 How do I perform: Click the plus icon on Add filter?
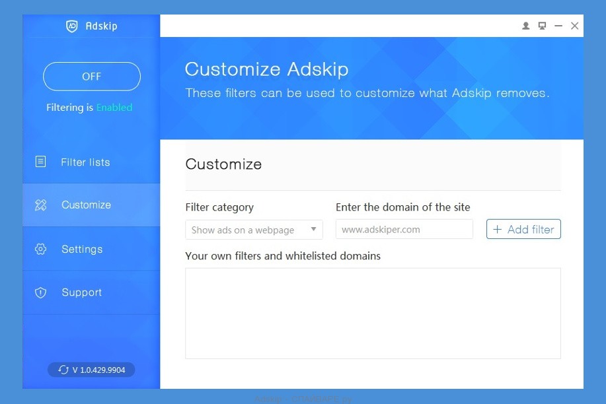tap(498, 230)
